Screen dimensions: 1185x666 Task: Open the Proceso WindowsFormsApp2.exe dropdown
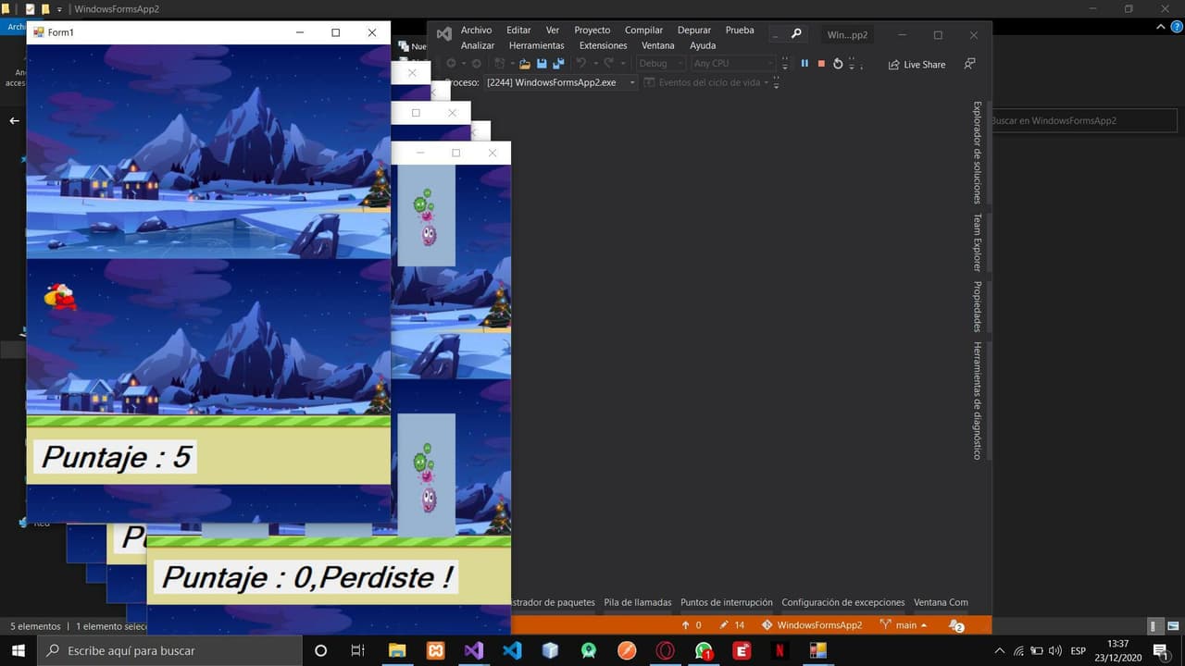click(x=560, y=82)
